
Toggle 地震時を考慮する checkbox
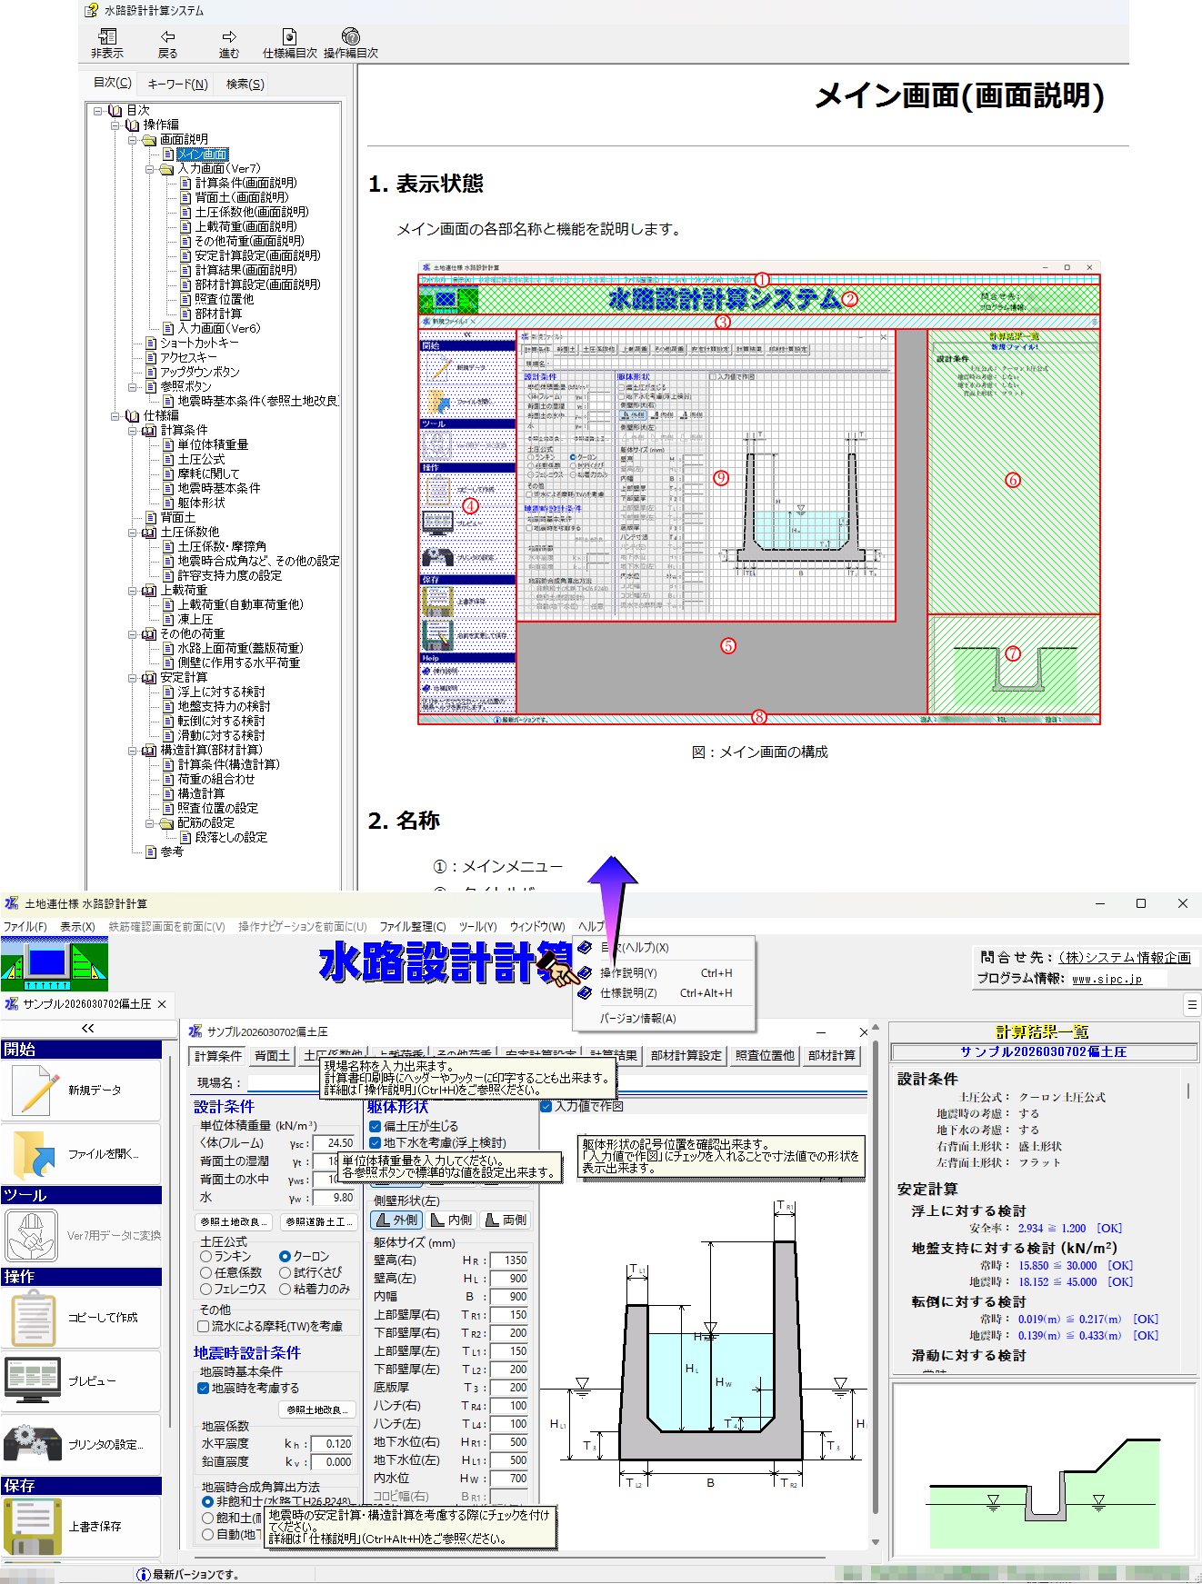coord(204,1388)
